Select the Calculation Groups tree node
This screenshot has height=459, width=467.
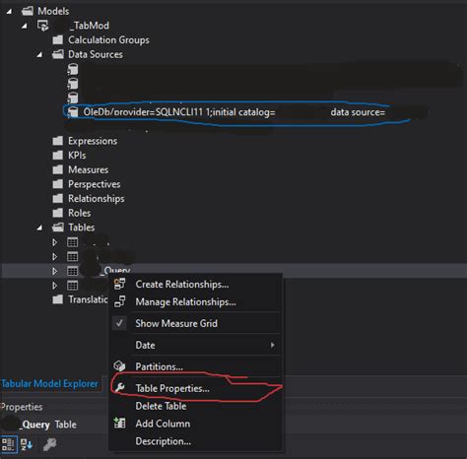pos(108,40)
